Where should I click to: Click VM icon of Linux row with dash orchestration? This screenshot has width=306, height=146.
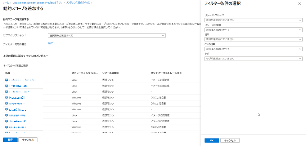pos(7,92)
